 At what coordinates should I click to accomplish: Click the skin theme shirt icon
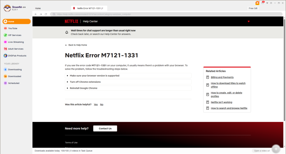coord(267,3)
